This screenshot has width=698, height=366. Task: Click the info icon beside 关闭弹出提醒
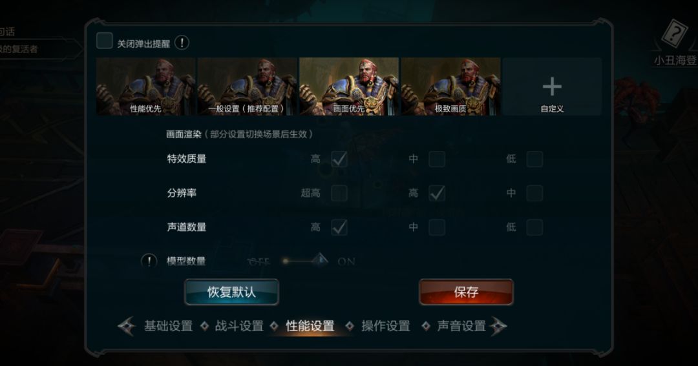182,43
